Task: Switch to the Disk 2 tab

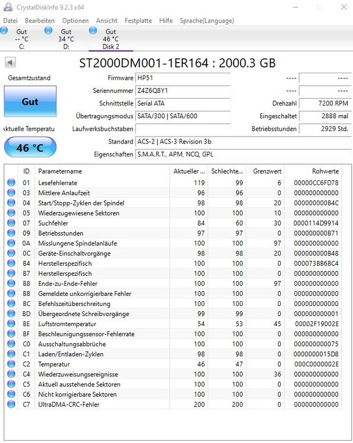Action: tap(111, 39)
